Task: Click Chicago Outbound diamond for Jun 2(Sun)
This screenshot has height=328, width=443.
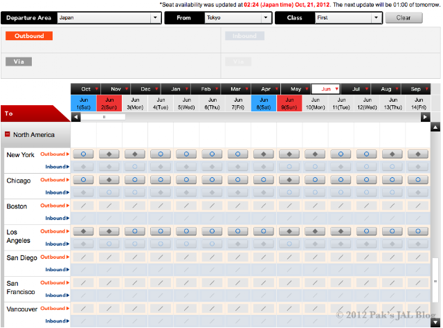Action: tap(109, 180)
